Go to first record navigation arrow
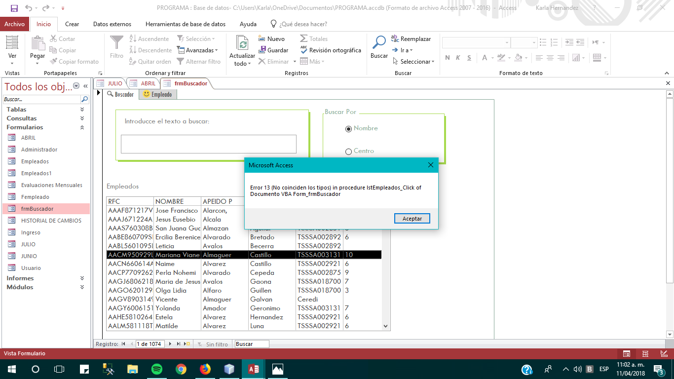This screenshot has width=674, height=379. (x=123, y=344)
